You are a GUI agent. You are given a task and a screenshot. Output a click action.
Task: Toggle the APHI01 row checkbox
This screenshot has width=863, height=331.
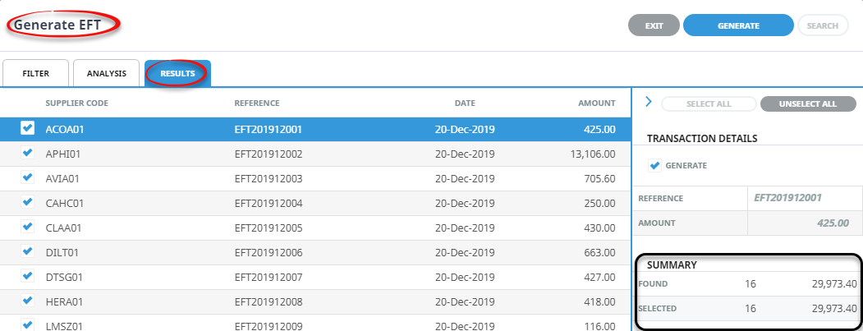pyautogui.click(x=27, y=153)
